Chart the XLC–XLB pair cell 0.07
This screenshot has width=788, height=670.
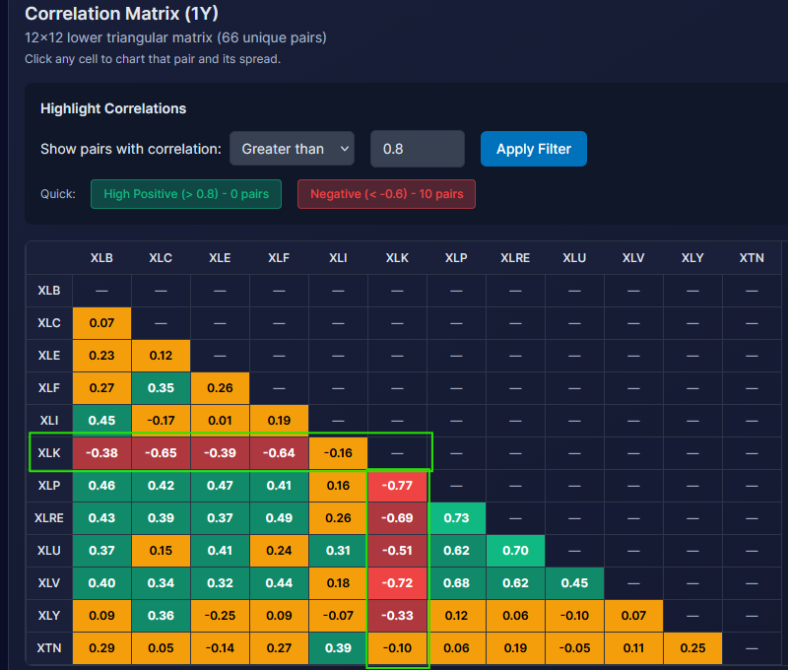[x=102, y=323]
